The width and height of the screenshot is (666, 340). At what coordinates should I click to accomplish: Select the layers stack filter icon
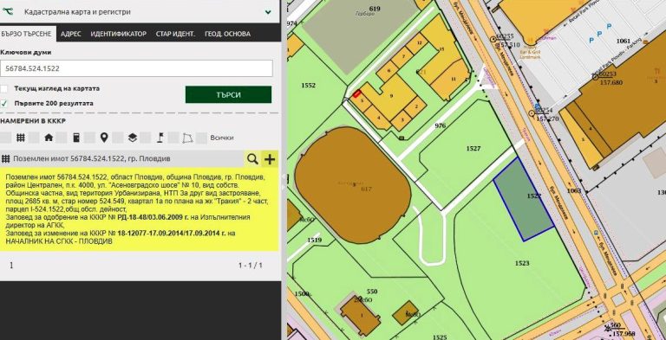click(133, 138)
